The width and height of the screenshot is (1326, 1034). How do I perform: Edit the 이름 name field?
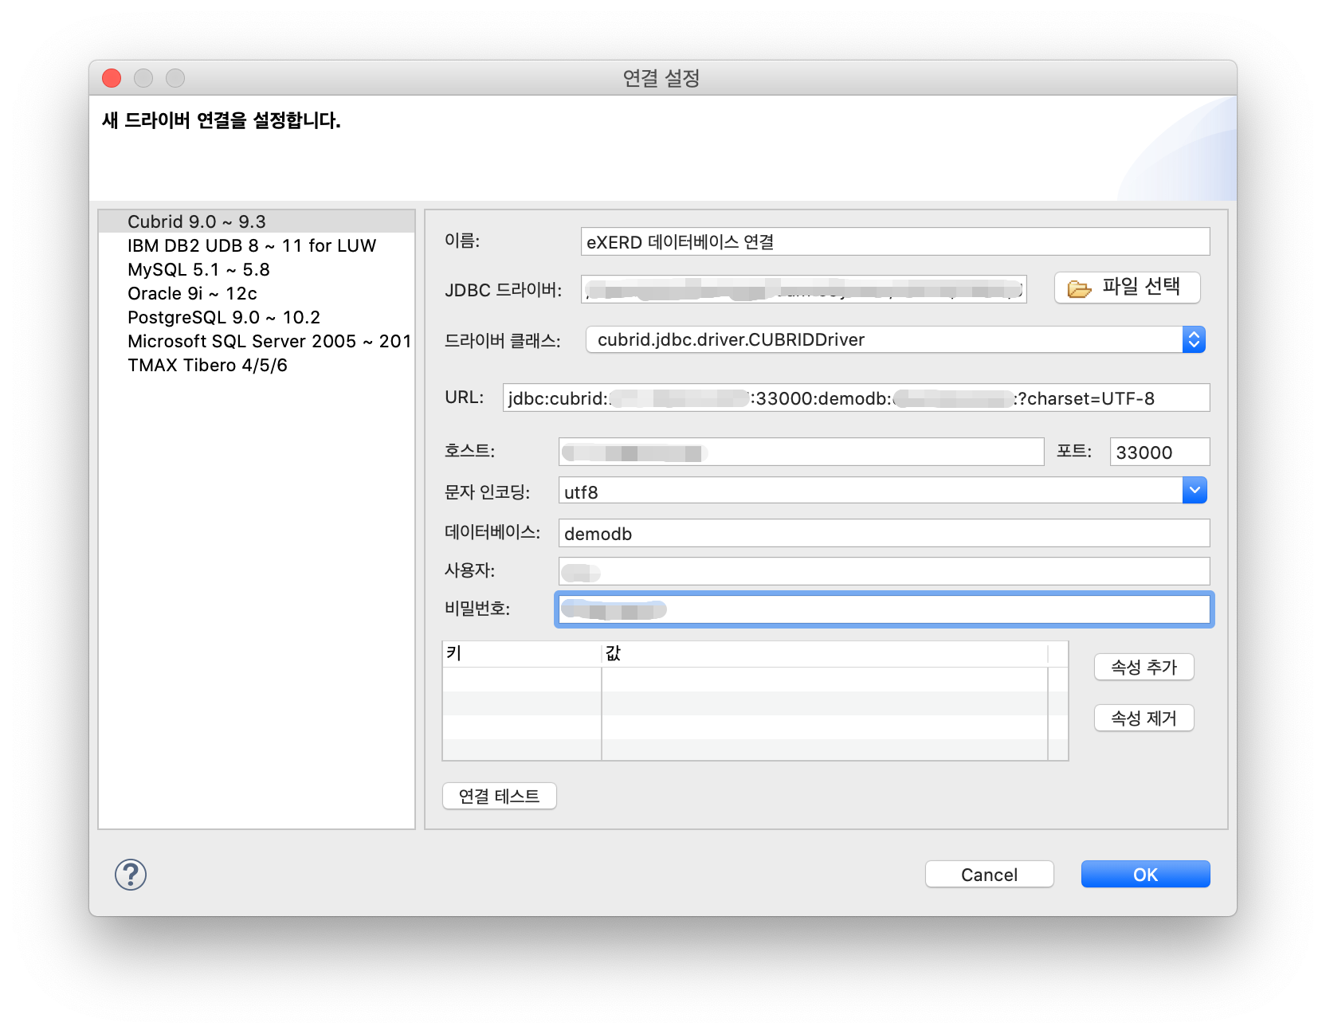click(895, 241)
